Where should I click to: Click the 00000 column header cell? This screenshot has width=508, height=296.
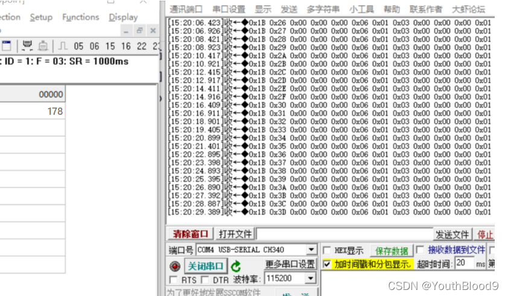tap(33, 94)
